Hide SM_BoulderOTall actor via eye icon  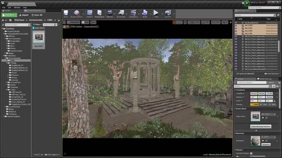click(236, 23)
